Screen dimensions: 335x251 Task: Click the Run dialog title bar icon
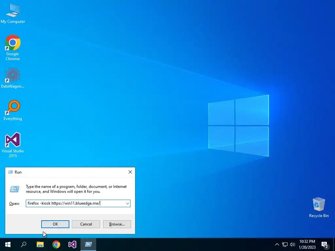point(10,172)
